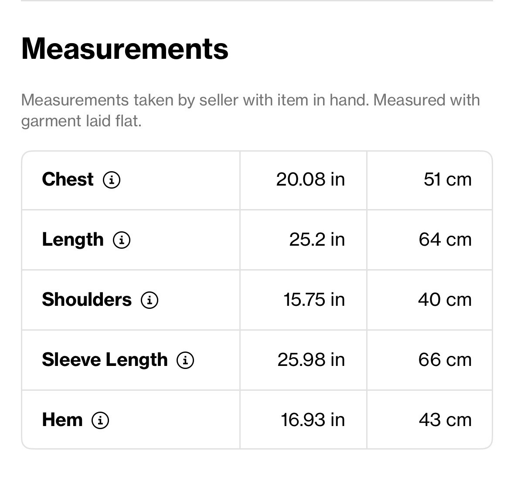Select the 51 cm chest value
The image size is (514, 494).
click(x=447, y=179)
